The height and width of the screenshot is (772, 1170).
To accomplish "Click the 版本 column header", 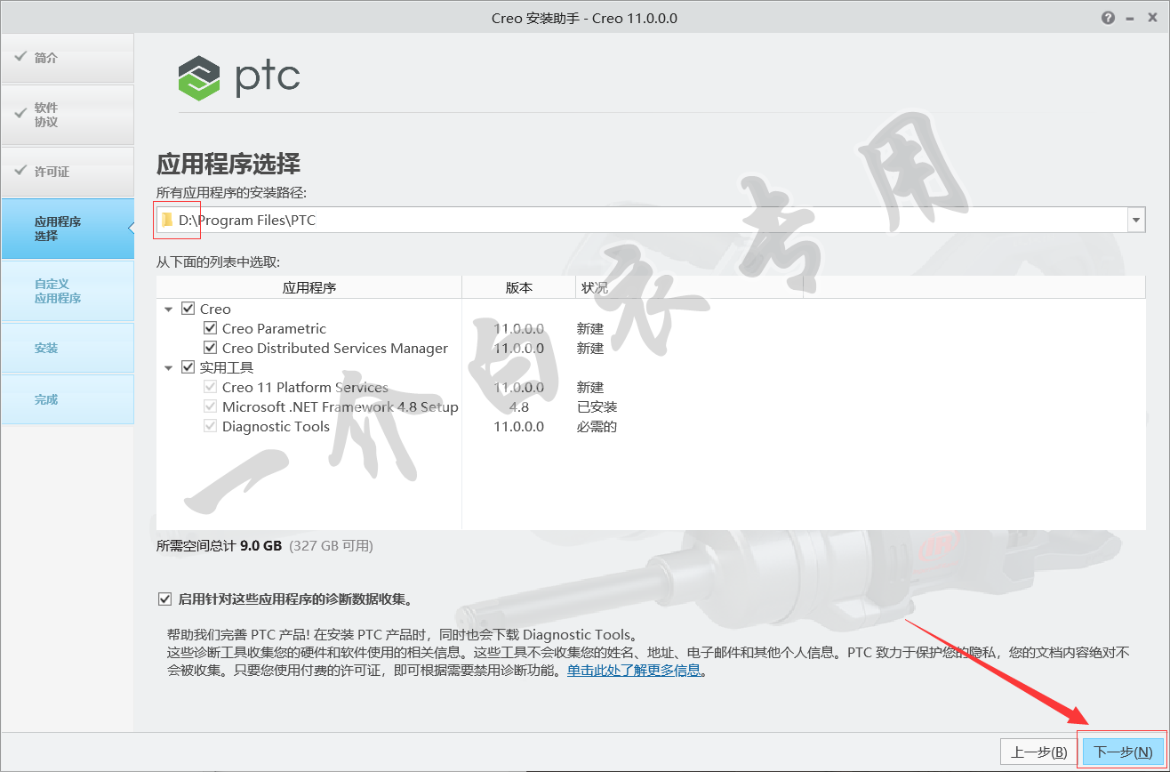I will [519, 287].
